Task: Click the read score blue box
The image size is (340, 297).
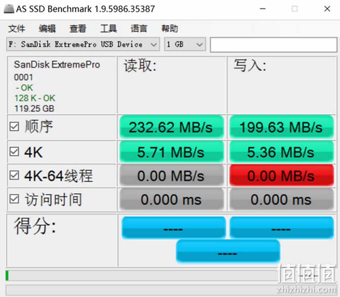Action: (x=174, y=228)
